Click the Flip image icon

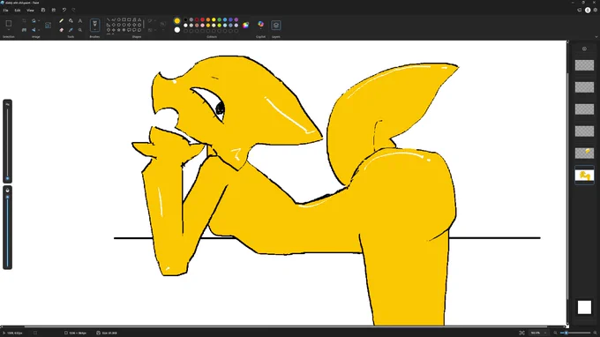(34, 30)
